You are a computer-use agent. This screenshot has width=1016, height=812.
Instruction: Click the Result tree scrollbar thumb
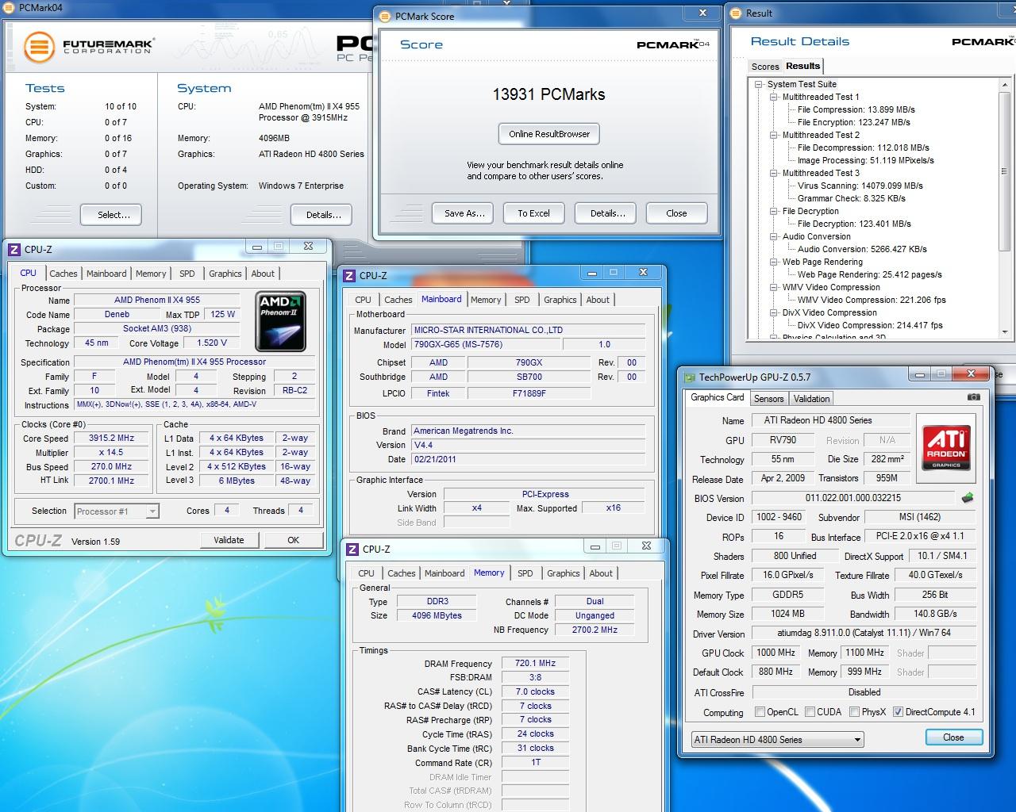1005,170
